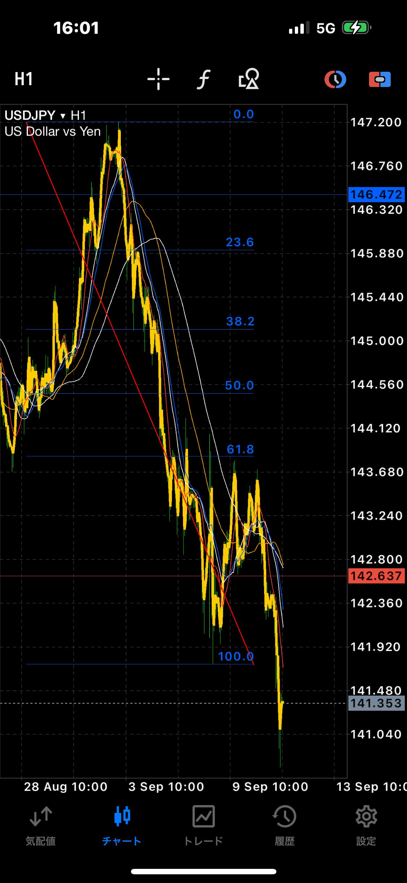Select the Fibonacci 100.0 level label
407x883 pixels.
tap(236, 656)
